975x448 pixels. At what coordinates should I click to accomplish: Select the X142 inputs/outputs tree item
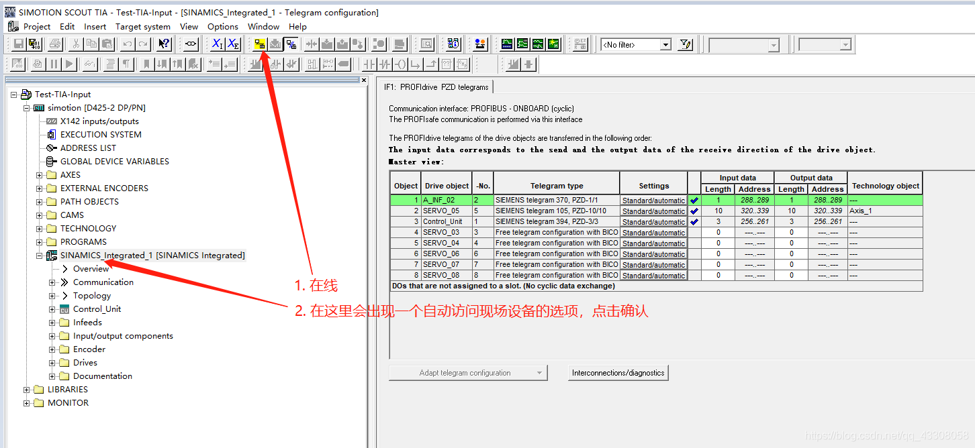coord(99,121)
